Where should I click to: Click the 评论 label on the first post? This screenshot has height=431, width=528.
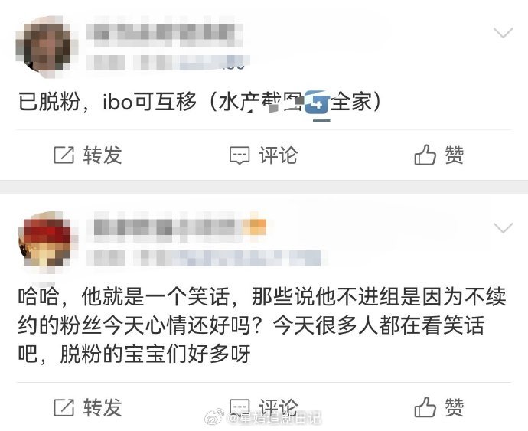click(x=279, y=155)
